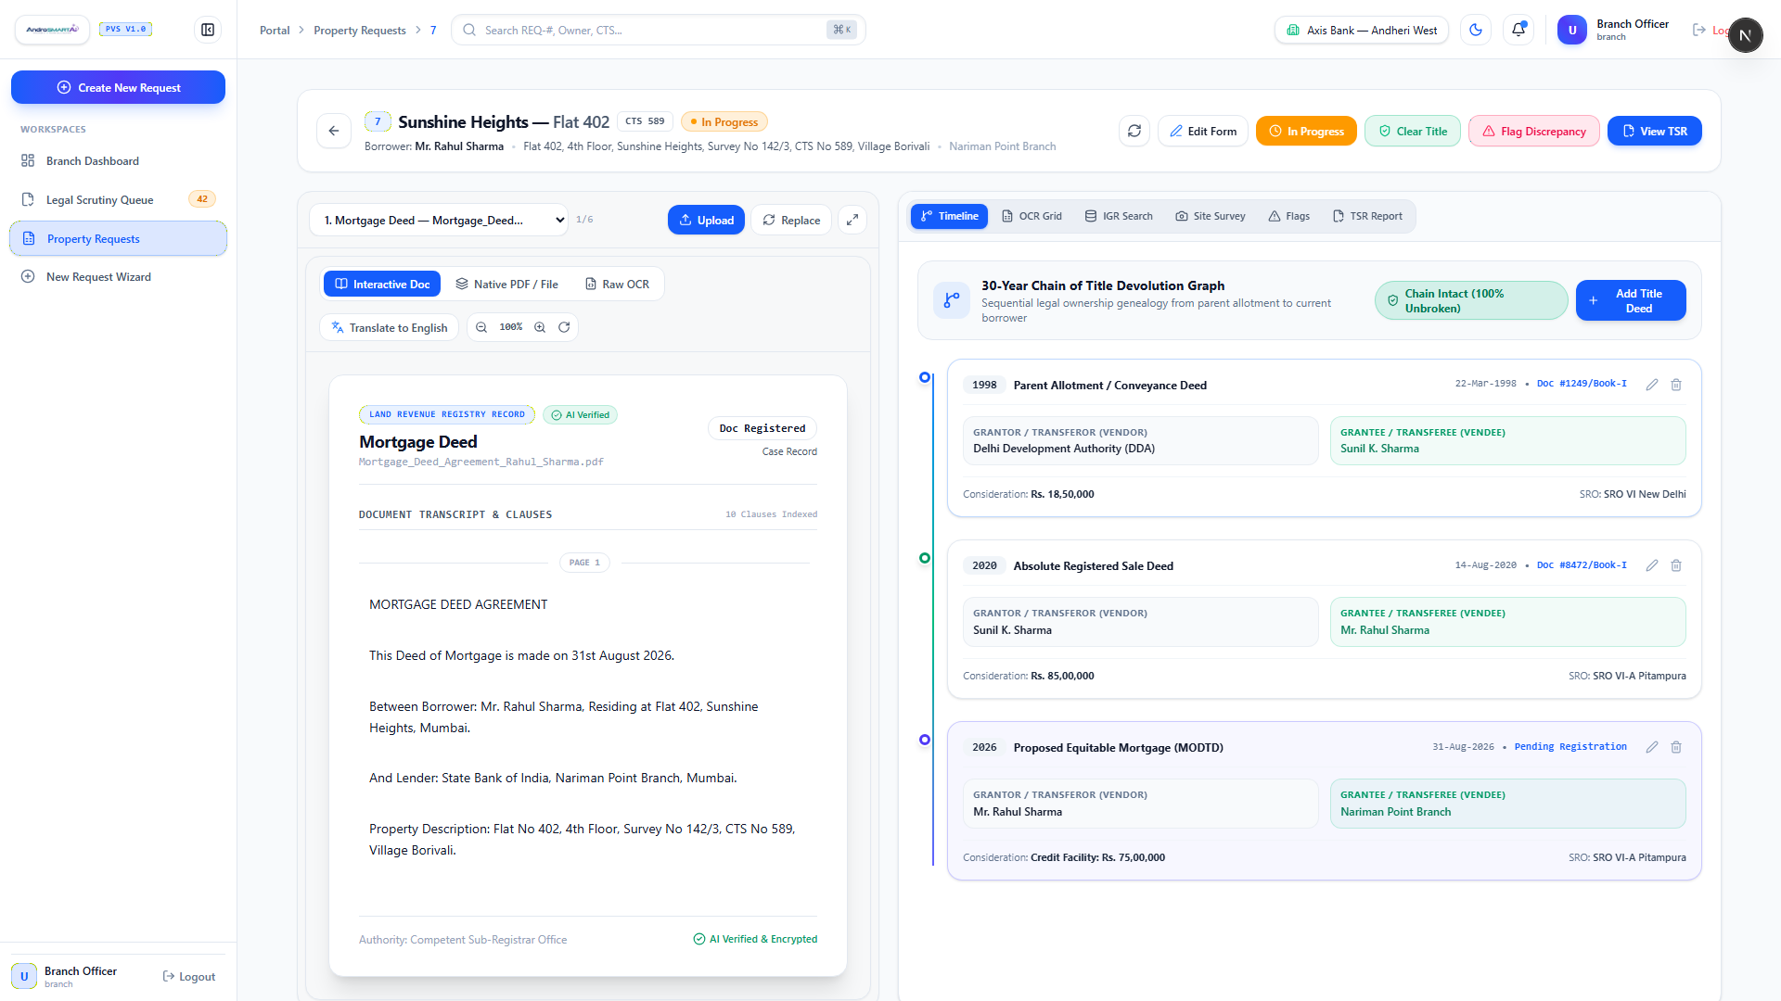Click the Clear Title button
Image resolution: width=1781 pixels, height=1001 pixels.
click(x=1412, y=131)
